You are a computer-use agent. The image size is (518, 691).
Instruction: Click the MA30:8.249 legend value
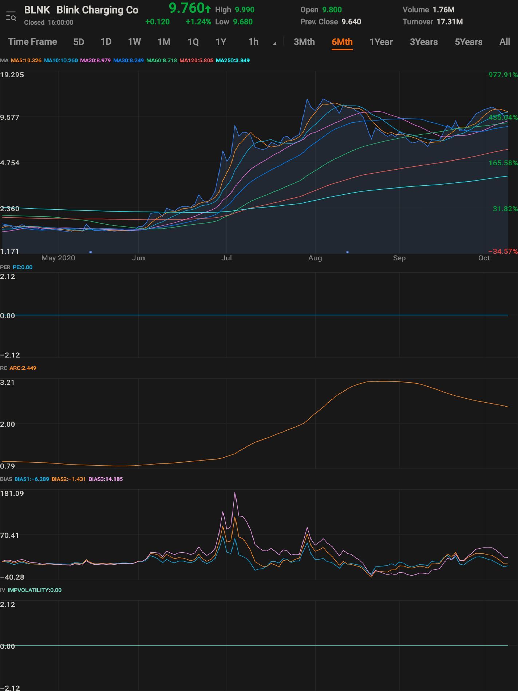128,60
